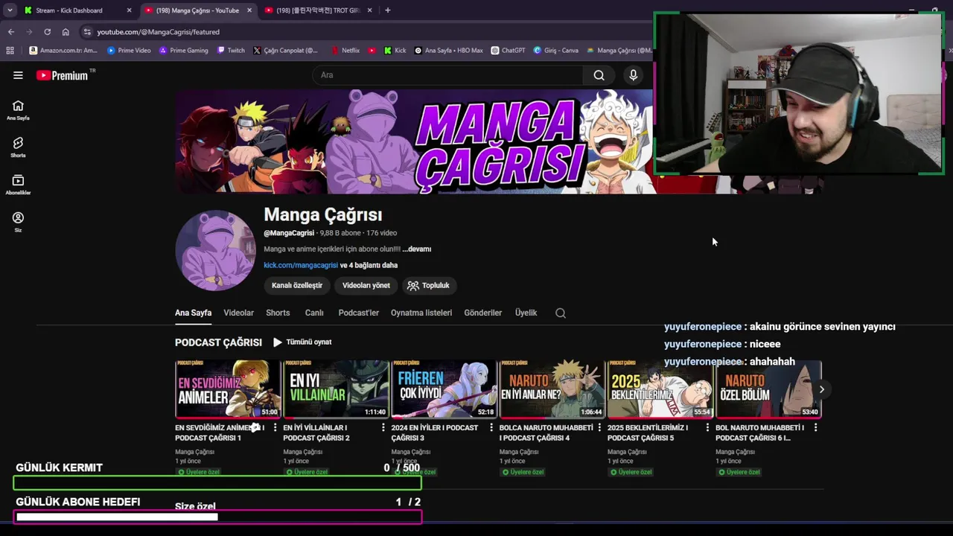Open the Oynatma listeleri tab
953x536 pixels.
coord(421,313)
